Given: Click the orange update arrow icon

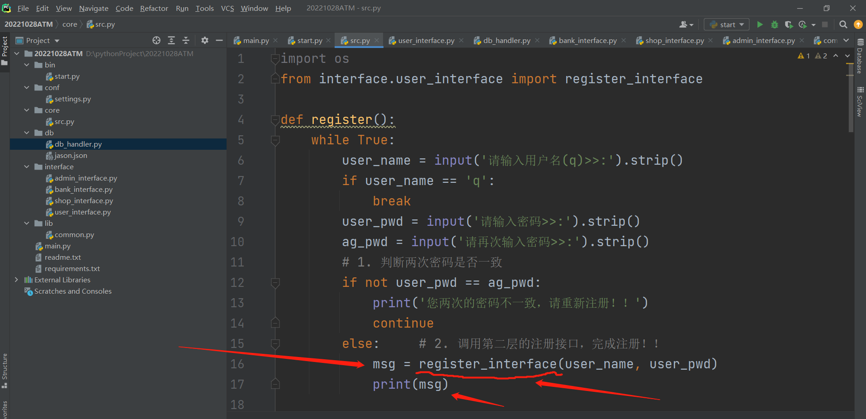Looking at the screenshot, I should coord(858,24).
